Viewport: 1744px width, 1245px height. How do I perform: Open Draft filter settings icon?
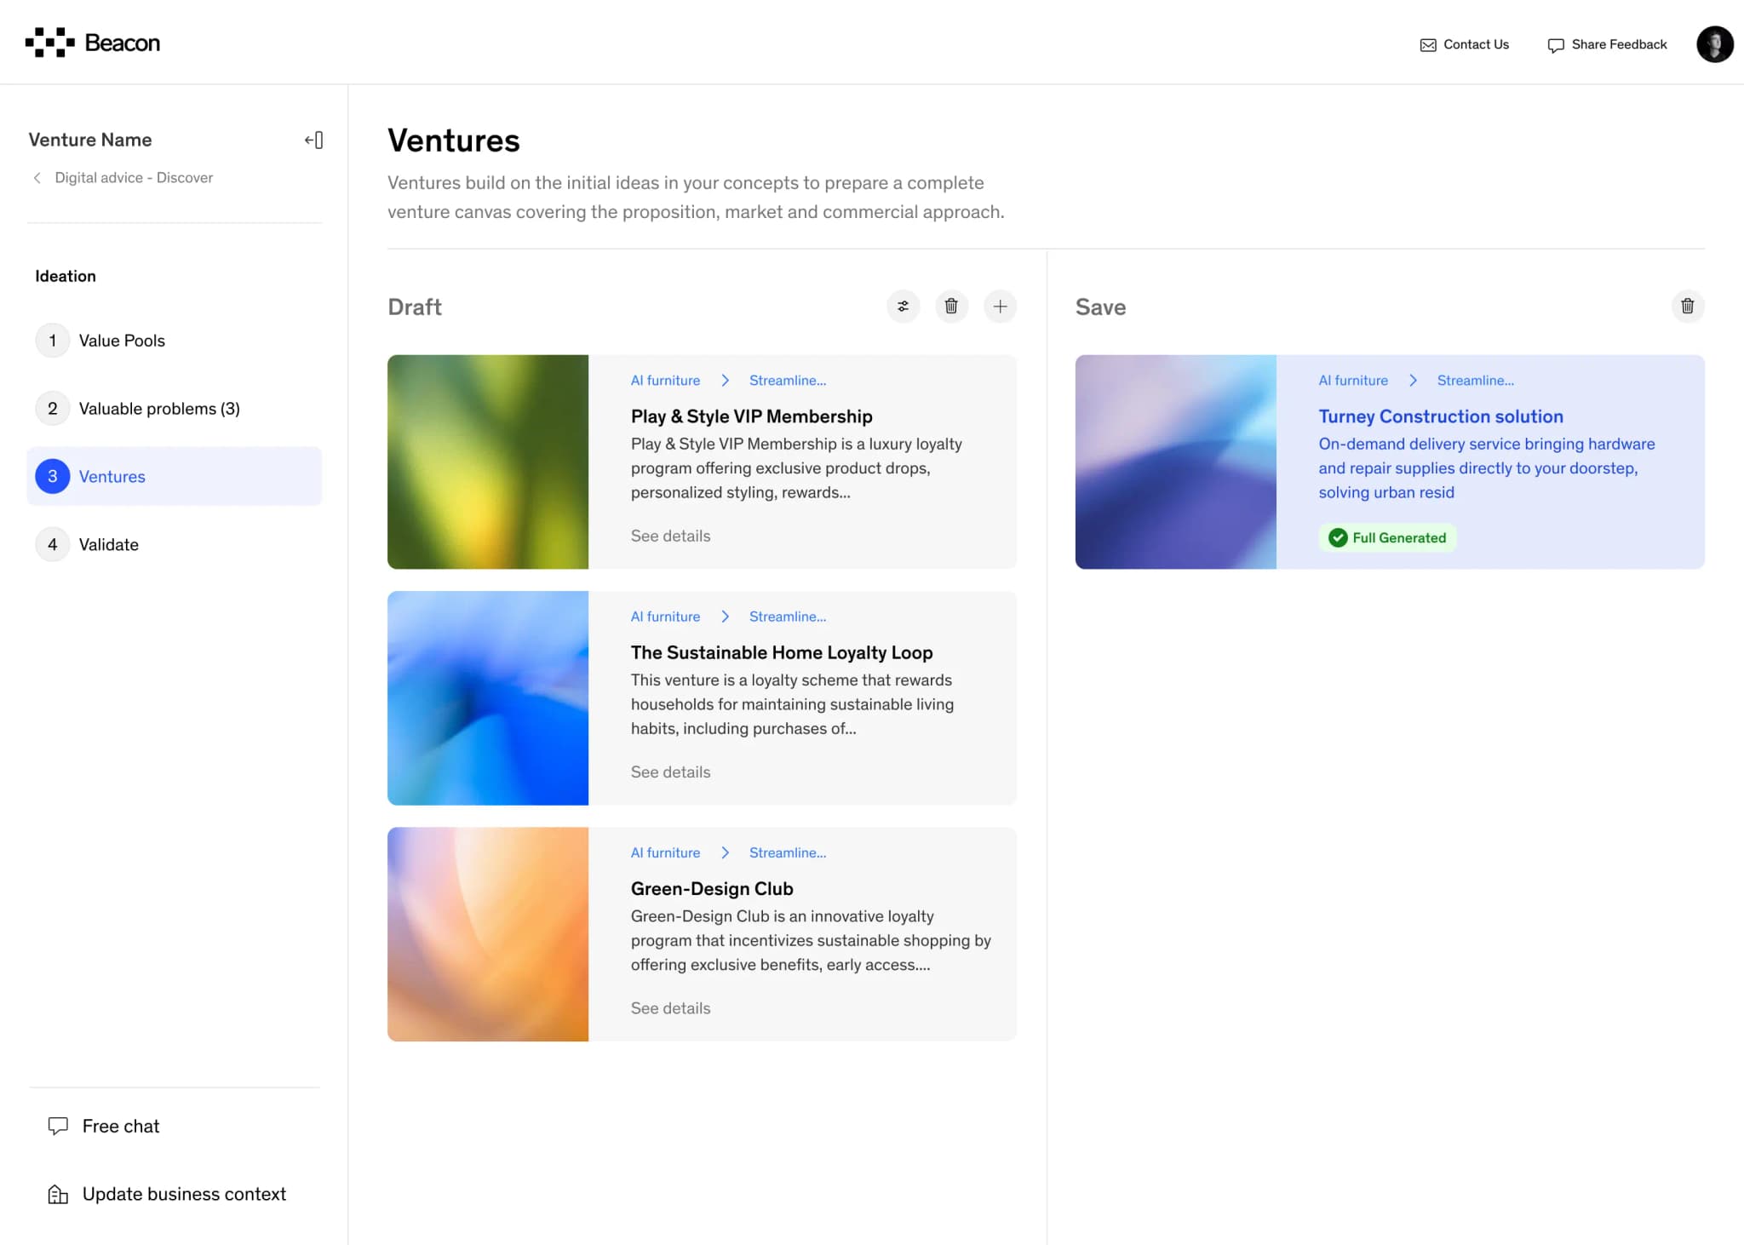point(903,306)
